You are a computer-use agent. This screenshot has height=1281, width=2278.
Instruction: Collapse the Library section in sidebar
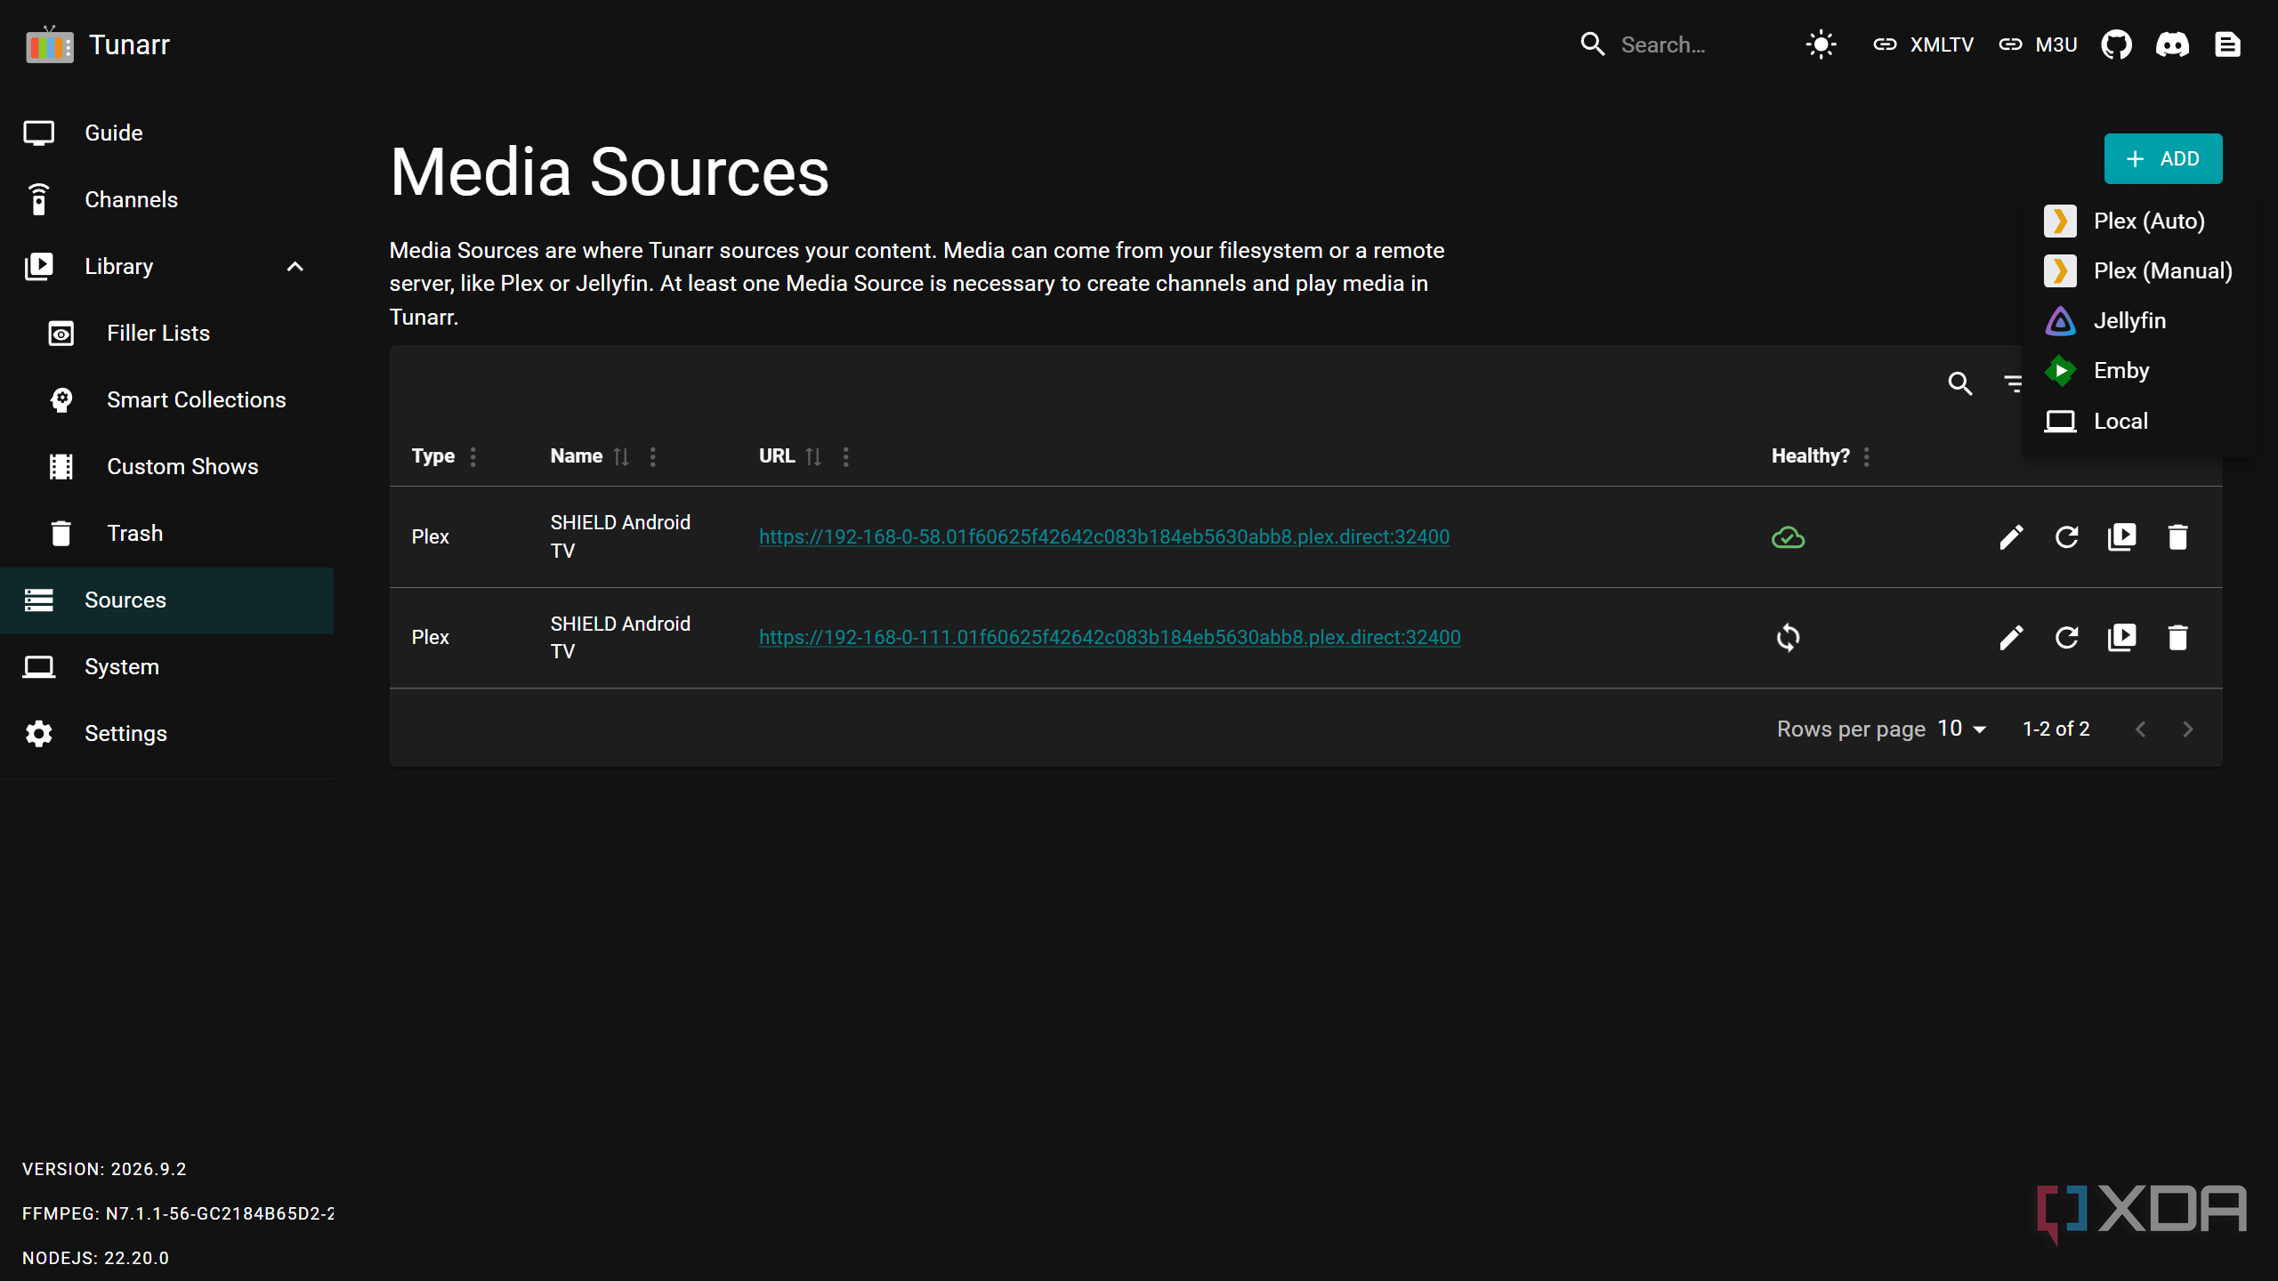point(295,266)
